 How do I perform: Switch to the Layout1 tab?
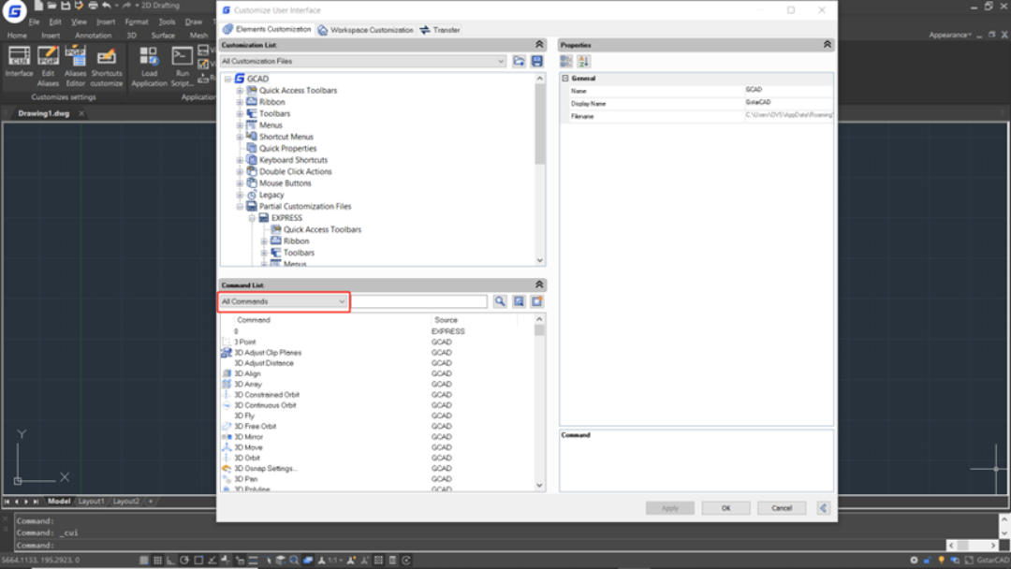click(92, 502)
